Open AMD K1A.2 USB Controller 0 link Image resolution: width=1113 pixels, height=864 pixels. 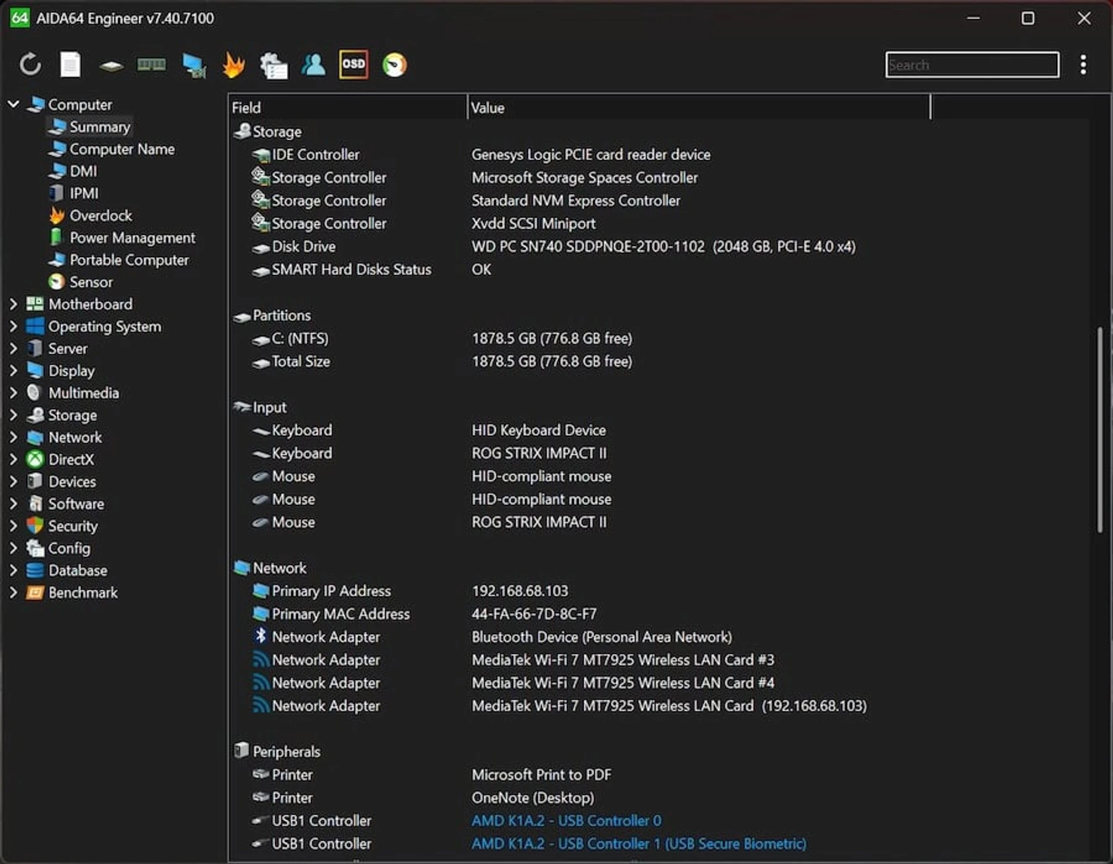tap(566, 821)
